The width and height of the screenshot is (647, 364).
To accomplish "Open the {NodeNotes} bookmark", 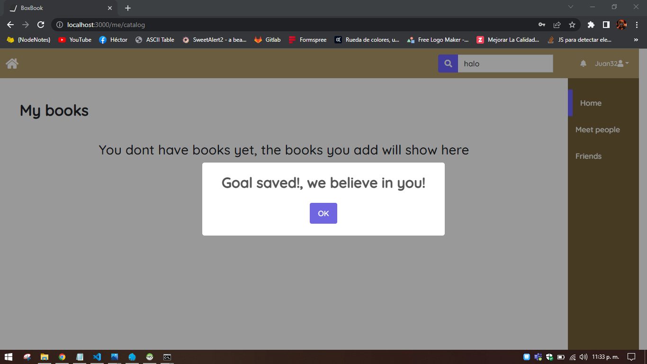I will [28, 40].
